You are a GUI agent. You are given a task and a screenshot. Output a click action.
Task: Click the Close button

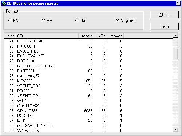point(165,15)
